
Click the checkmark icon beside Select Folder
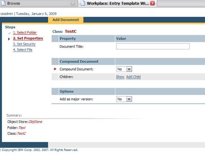9,33
